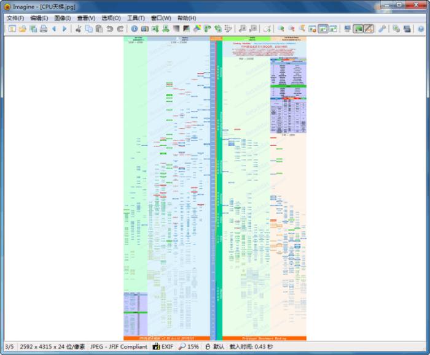Click the Undo arrow icon
The image size is (430, 355).
[110, 29]
